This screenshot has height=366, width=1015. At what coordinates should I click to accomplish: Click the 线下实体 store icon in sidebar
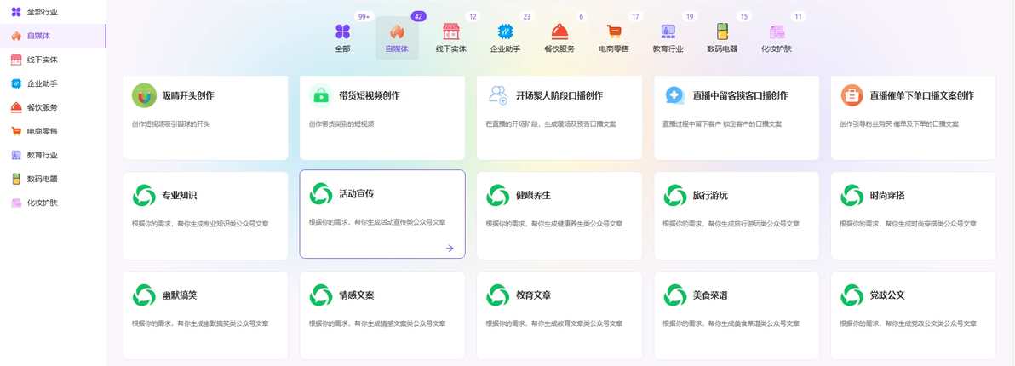click(x=16, y=60)
